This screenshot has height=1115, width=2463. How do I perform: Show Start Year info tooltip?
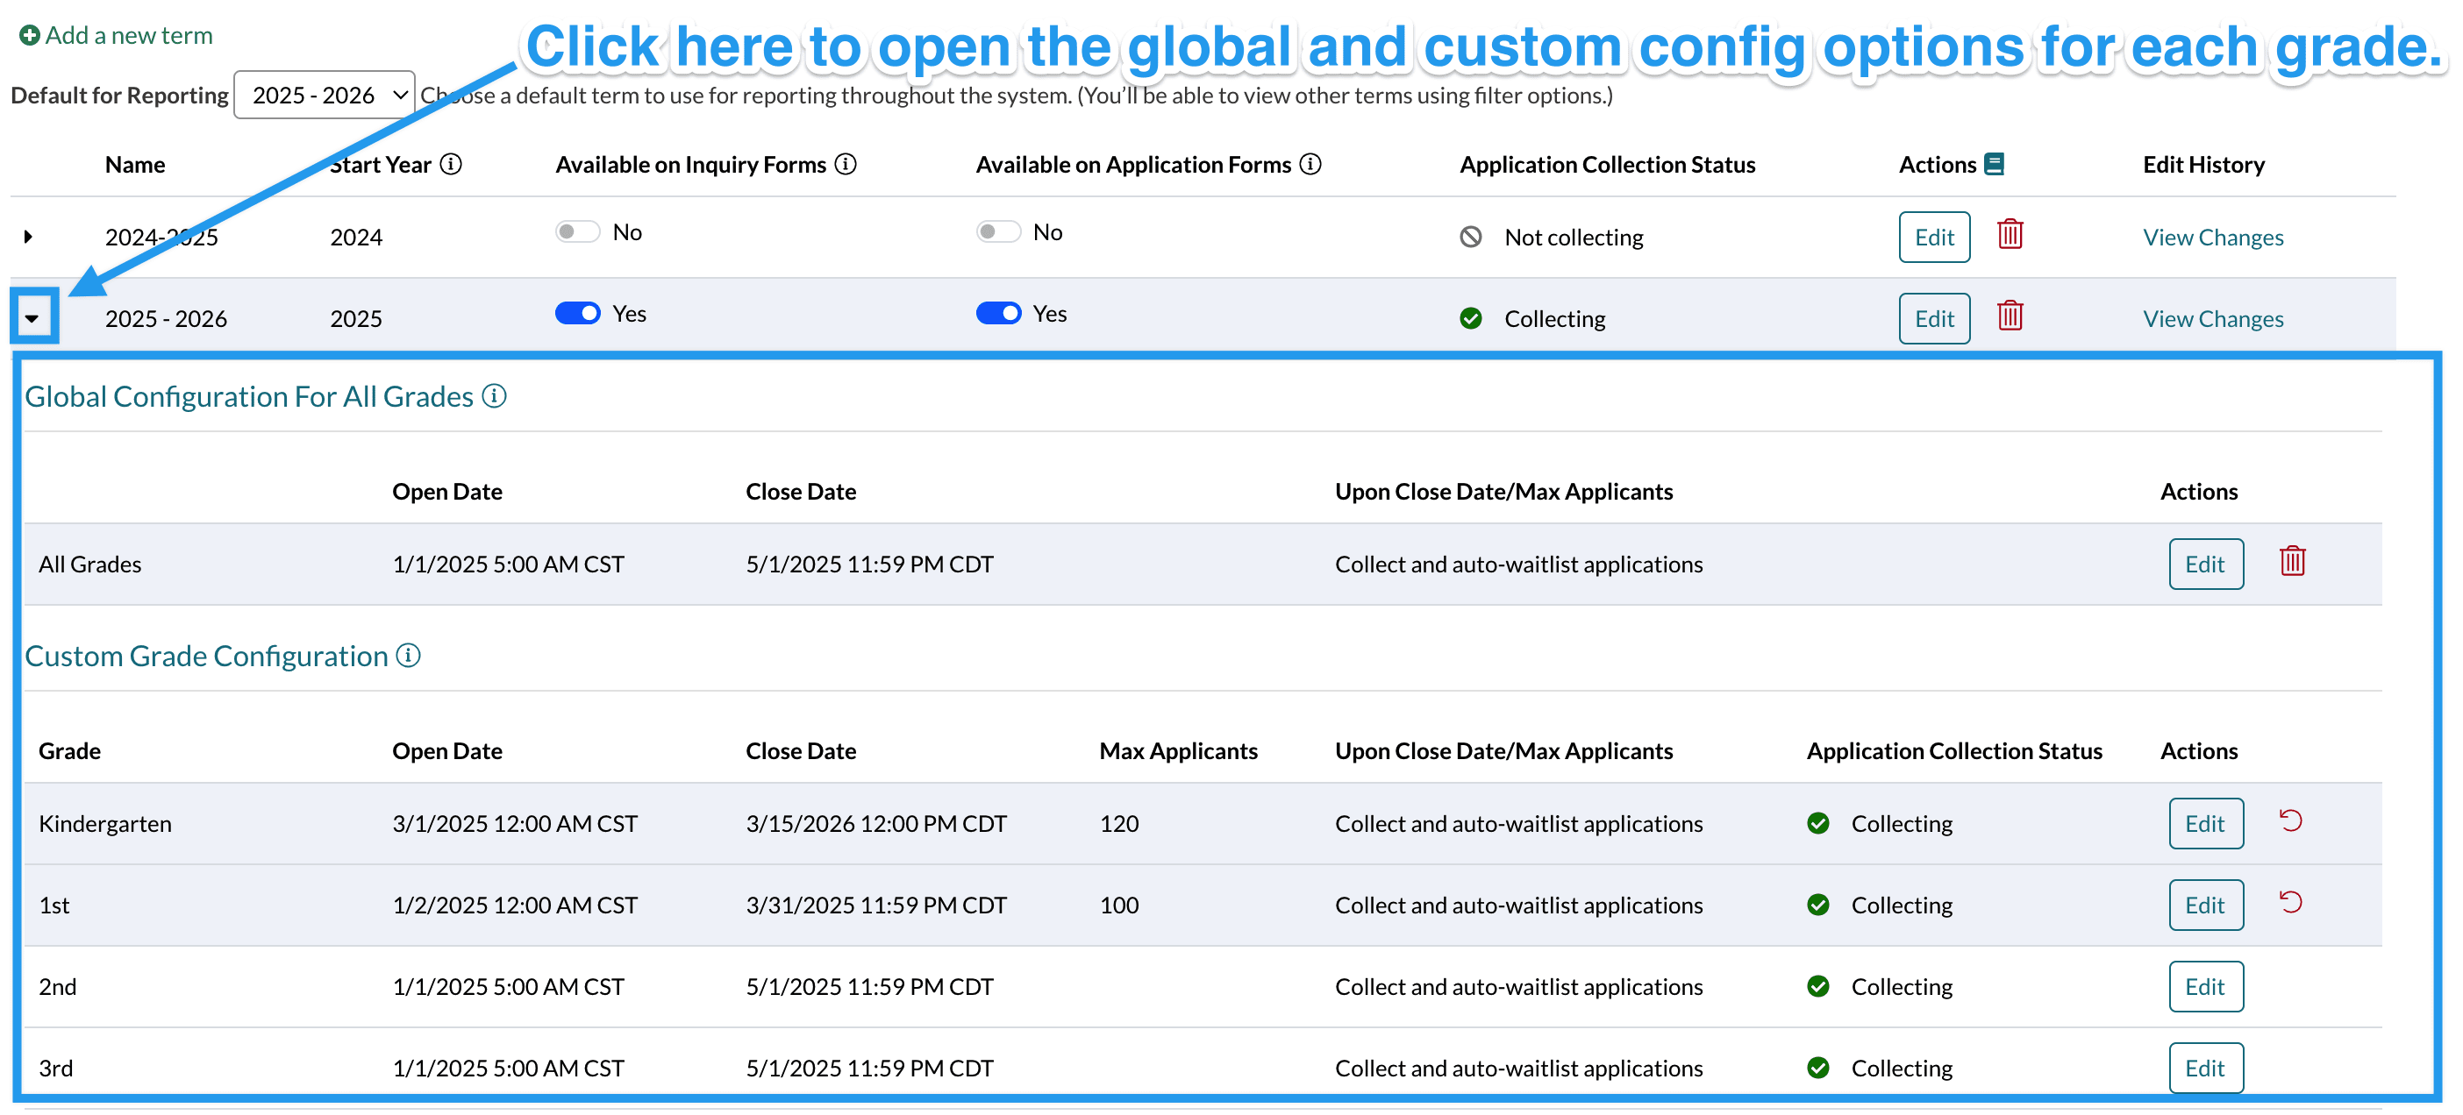[450, 164]
